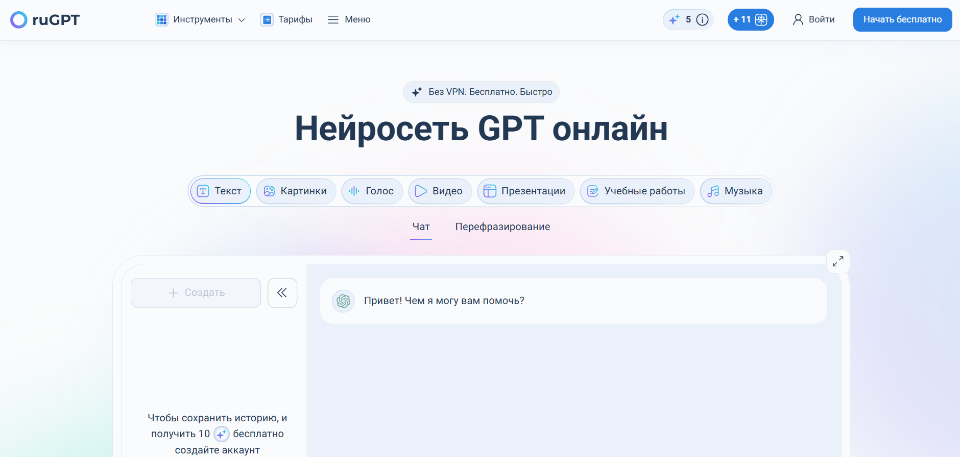Switch to Картинки image mode
Image resolution: width=960 pixels, height=457 pixels.
pos(296,191)
